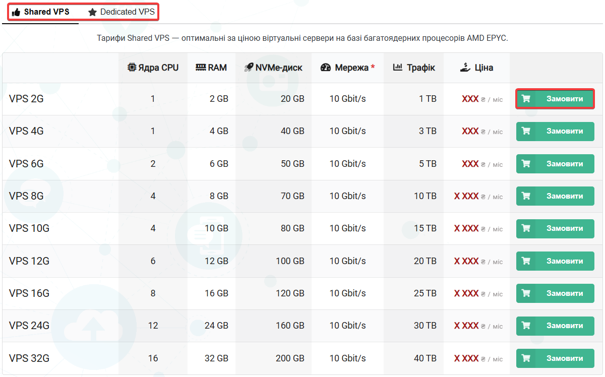Order the VPS 24G plan
The height and width of the screenshot is (377, 605).
coord(555,326)
